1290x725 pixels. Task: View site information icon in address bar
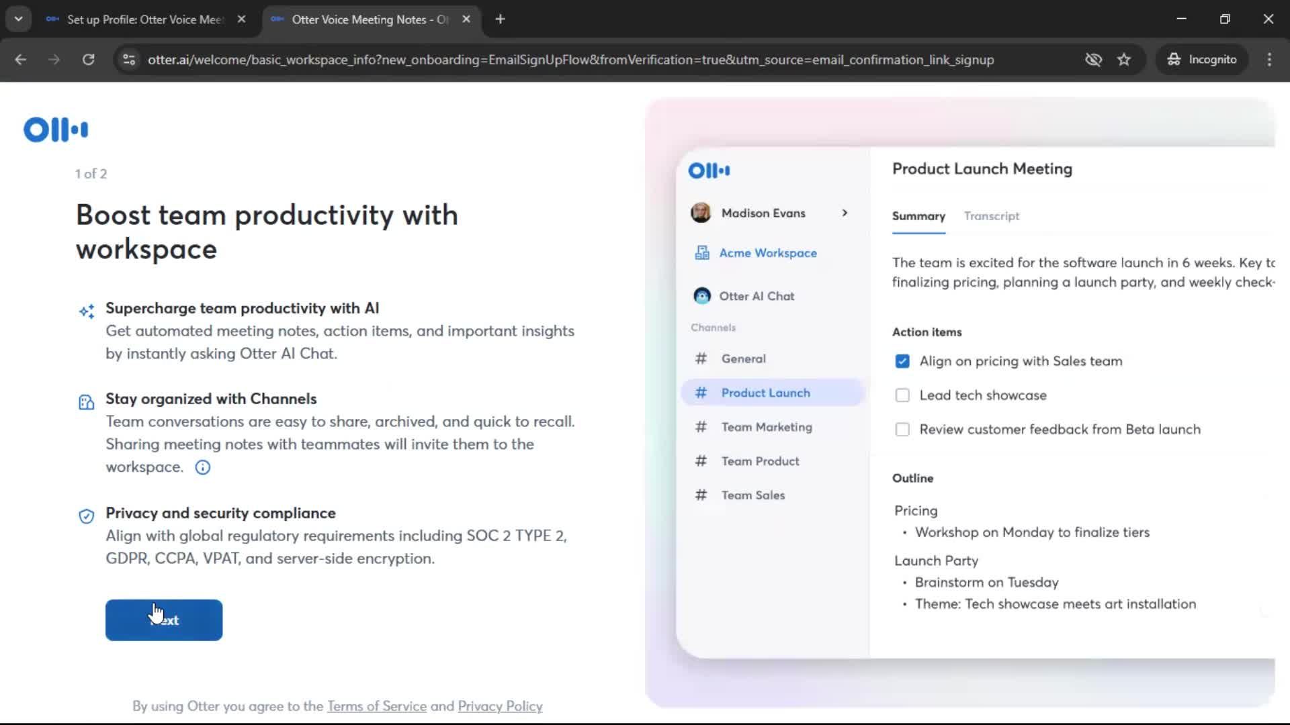[128, 60]
